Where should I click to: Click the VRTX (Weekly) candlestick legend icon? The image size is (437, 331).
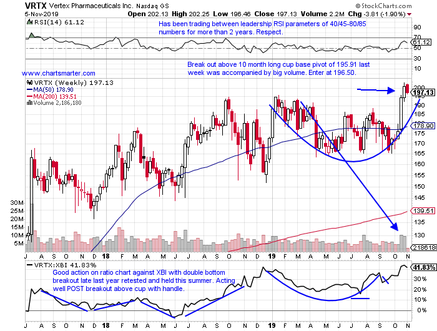pos(29,82)
